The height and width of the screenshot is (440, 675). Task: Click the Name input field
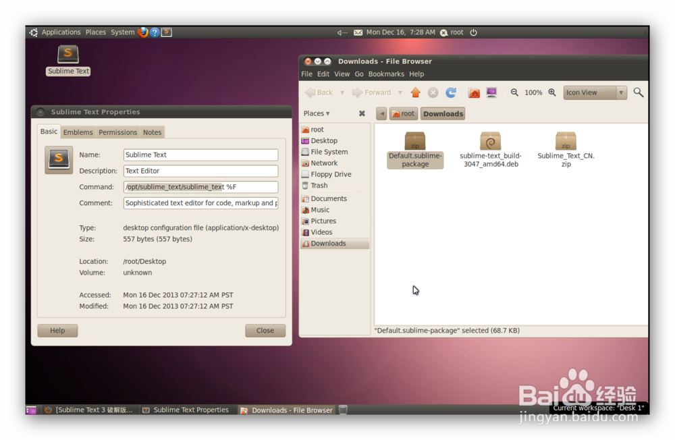[200, 155]
